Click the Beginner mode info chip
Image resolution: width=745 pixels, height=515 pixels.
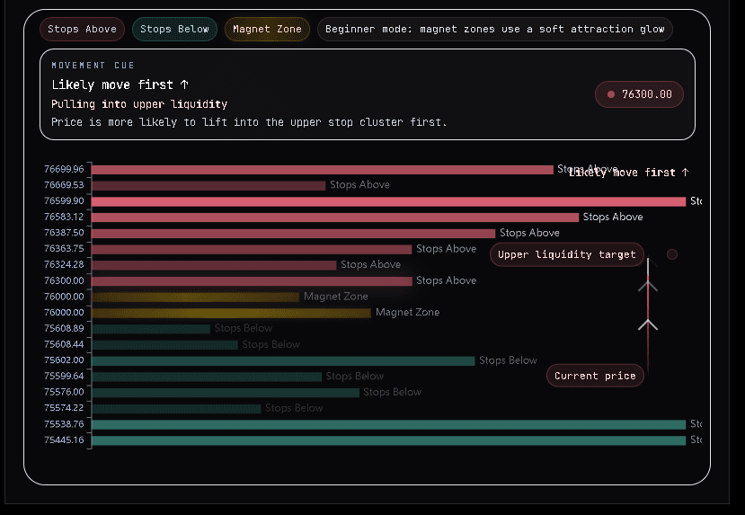point(494,29)
